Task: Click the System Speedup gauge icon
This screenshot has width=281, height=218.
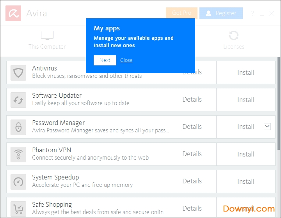Action: coord(18,182)
